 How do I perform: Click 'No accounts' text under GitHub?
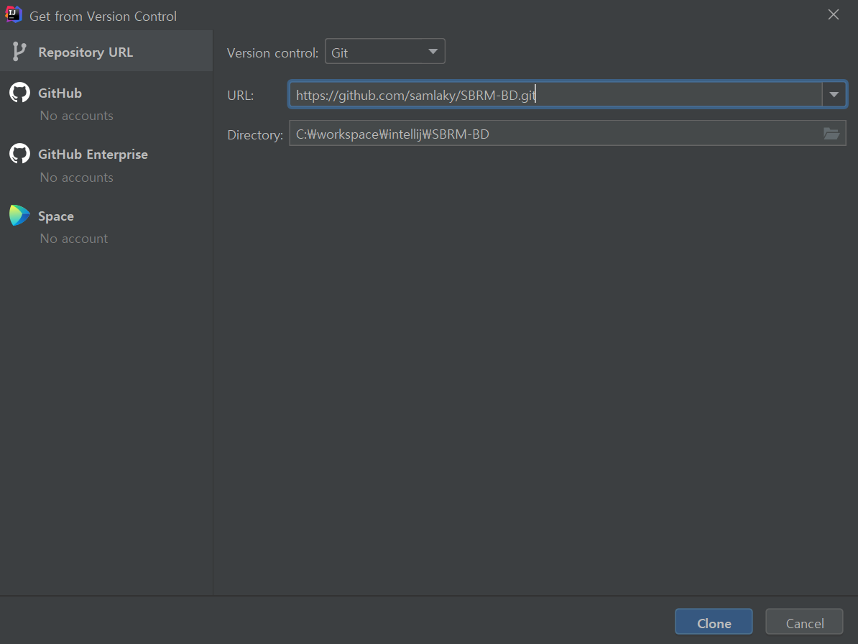77,116
